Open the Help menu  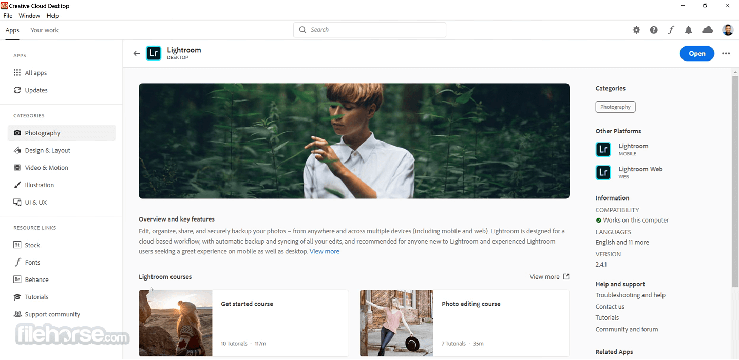(x=52, y=16)
